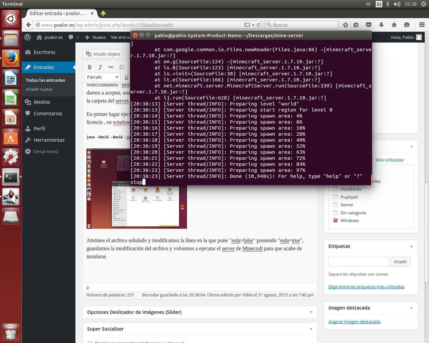Image resolution: width=429 pixels, height=343 pixels.
Task: Reload page with refresh icon
Action: (259, 25)
